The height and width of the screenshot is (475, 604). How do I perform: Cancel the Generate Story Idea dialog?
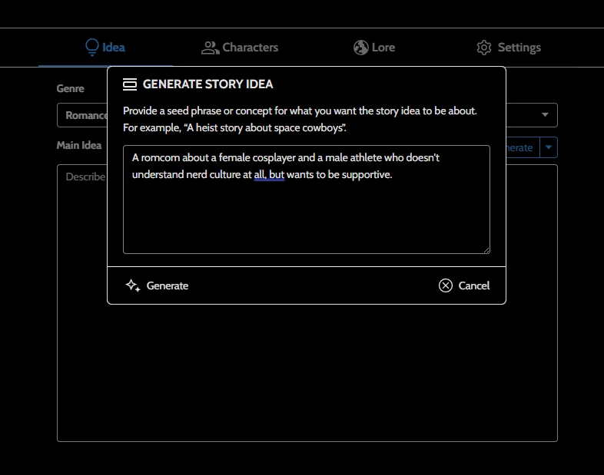click(x=473, y=285)
